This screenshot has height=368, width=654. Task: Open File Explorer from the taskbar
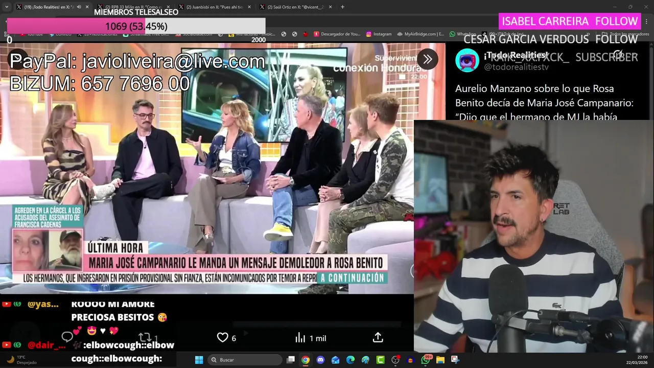pyautogui.click(x=440, y=360)
